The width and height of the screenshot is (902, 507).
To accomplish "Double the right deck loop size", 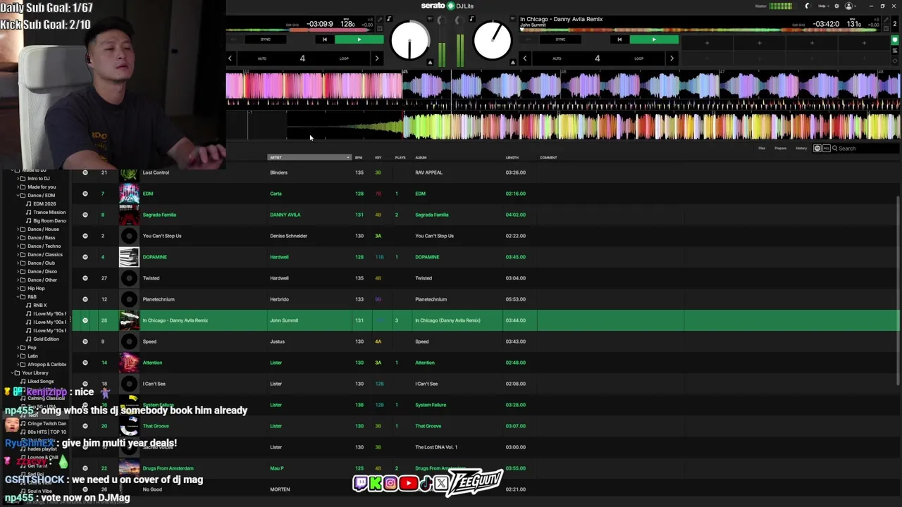I will tap(672, 58).
